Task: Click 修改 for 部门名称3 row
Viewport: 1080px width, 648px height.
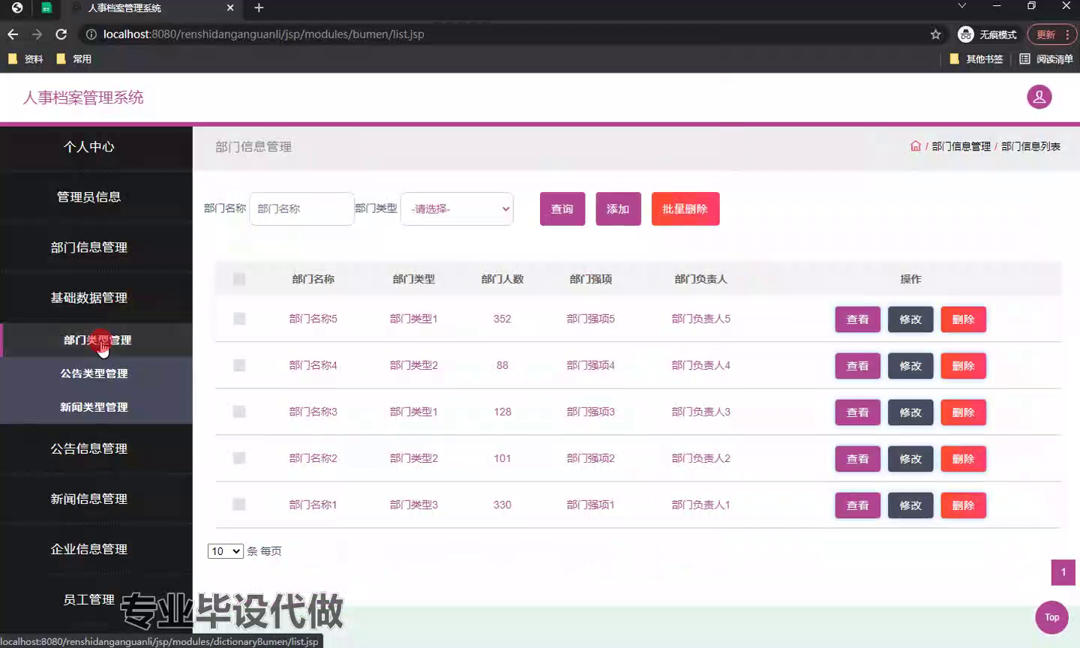Action: click(x=910, y=412)
